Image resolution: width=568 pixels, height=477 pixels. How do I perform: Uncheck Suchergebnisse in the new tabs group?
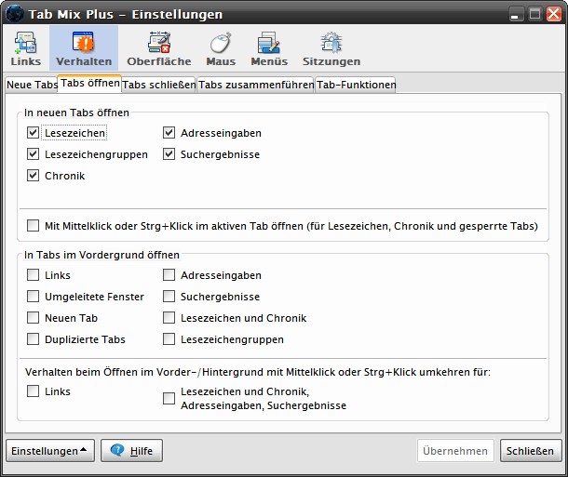point(169,154)
